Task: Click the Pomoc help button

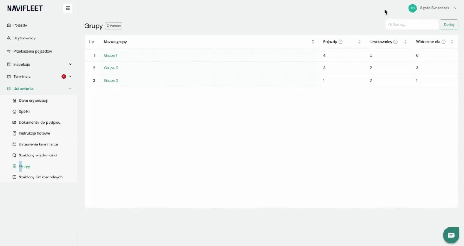Action: click(x=114, y=26)
